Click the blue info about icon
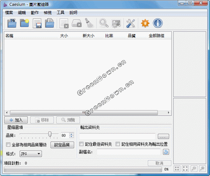Image resolution: width=210 pixels, height=176 pixels. point(158,23)
